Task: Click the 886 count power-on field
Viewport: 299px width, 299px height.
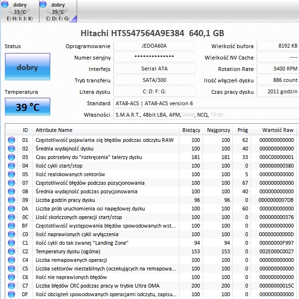Action: coord(278,80)
